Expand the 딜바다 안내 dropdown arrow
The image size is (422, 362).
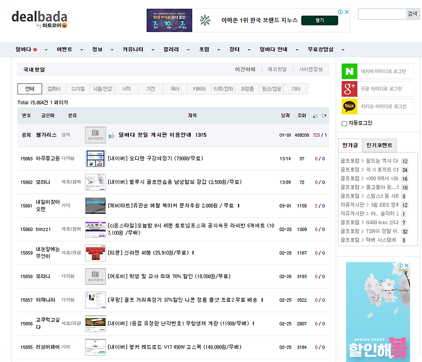click(297, 50)
